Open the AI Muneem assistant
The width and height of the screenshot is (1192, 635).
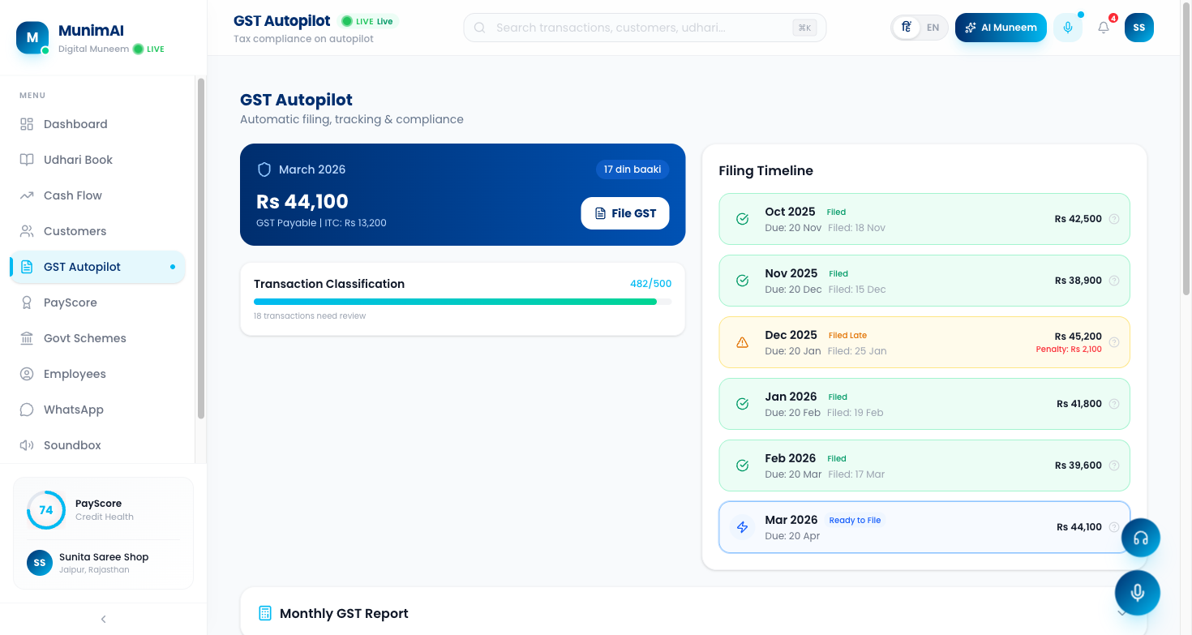(1000, 27)
